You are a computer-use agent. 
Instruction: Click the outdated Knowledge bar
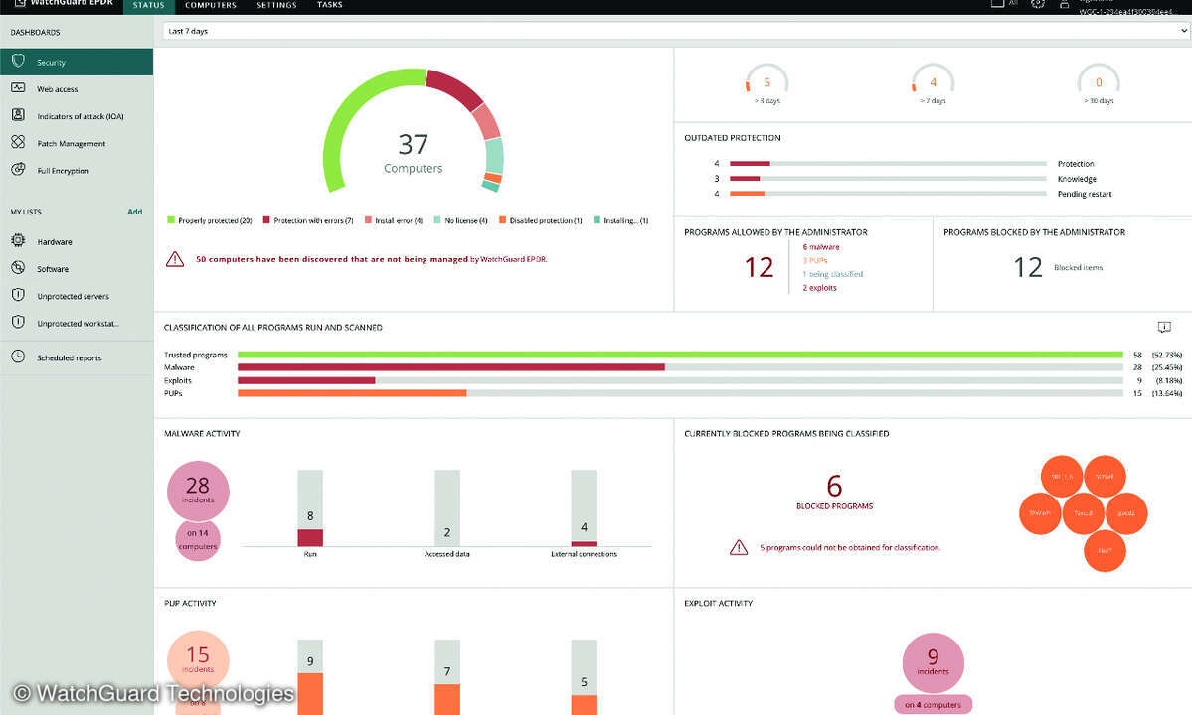click(x=888, y=179)
